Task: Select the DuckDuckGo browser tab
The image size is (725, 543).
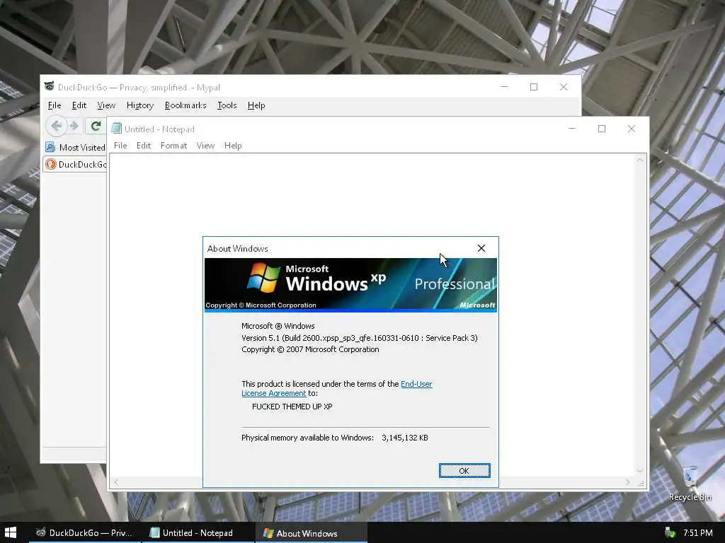Action: (x=75, y=164)
